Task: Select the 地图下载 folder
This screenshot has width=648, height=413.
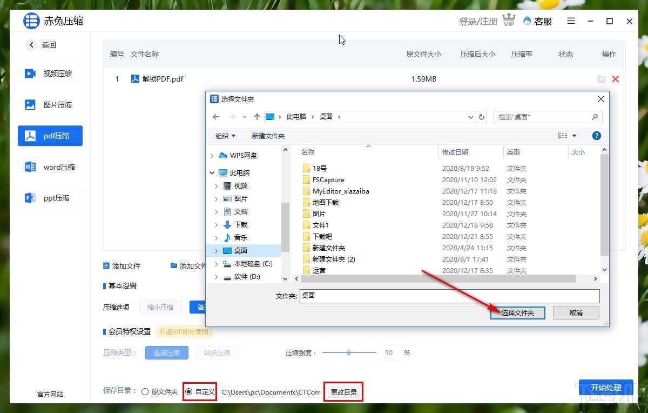Action: 326,203
